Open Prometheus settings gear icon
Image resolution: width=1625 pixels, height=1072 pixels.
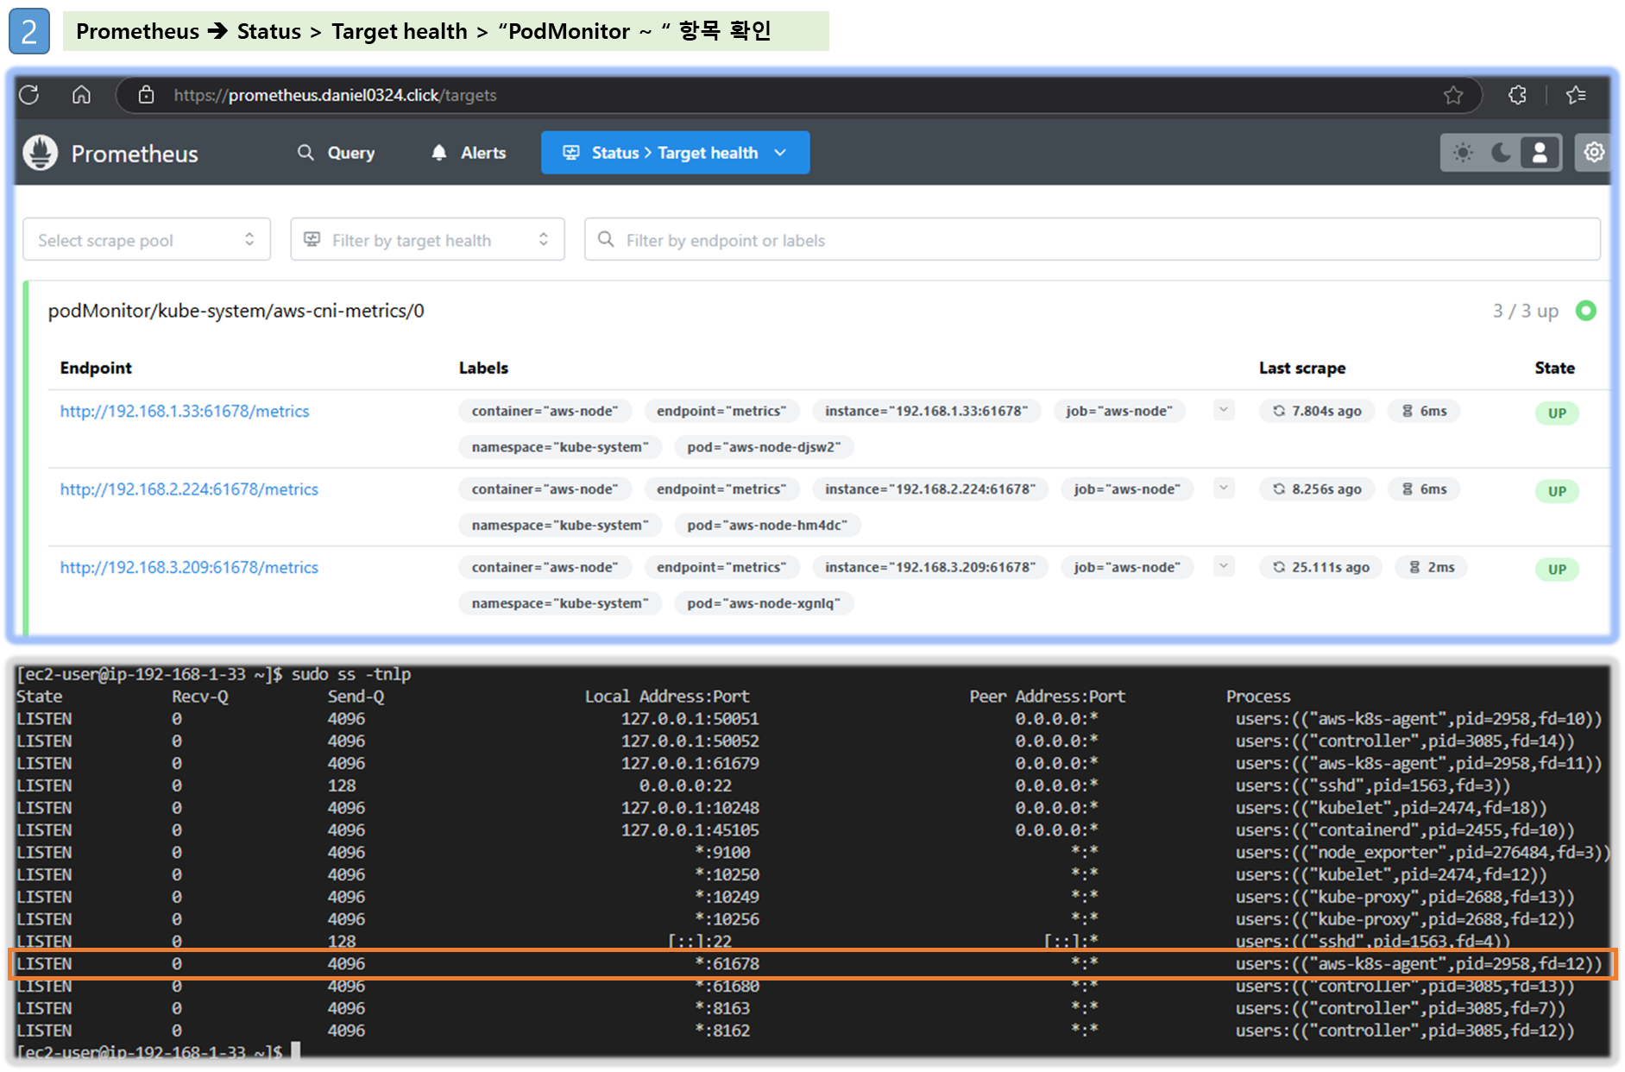pyautogui.click(x=1594, y=153)
